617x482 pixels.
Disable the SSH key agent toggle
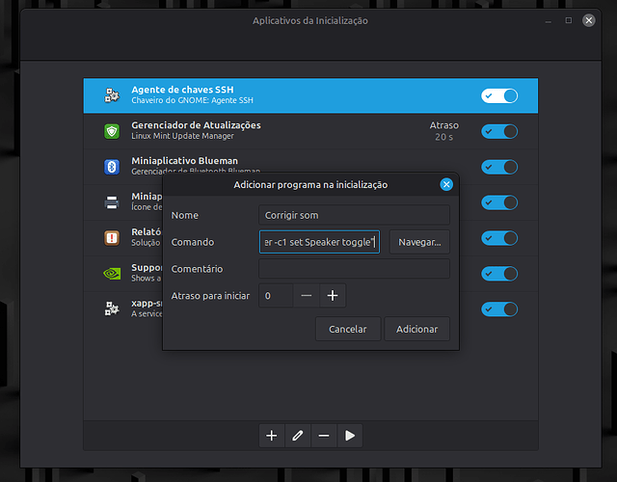coord(499,95)
